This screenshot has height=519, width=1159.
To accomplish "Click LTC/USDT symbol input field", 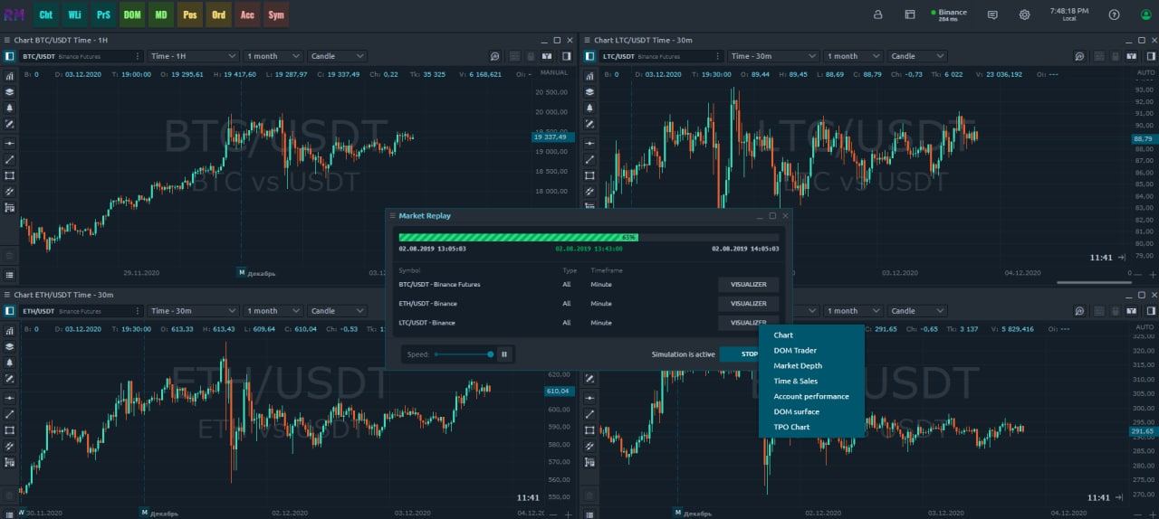I will [x=660, y=56].
